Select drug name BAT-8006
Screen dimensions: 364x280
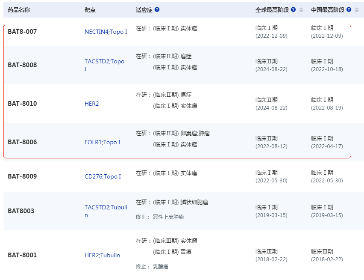pyautogui.click(x=22, y=142)
